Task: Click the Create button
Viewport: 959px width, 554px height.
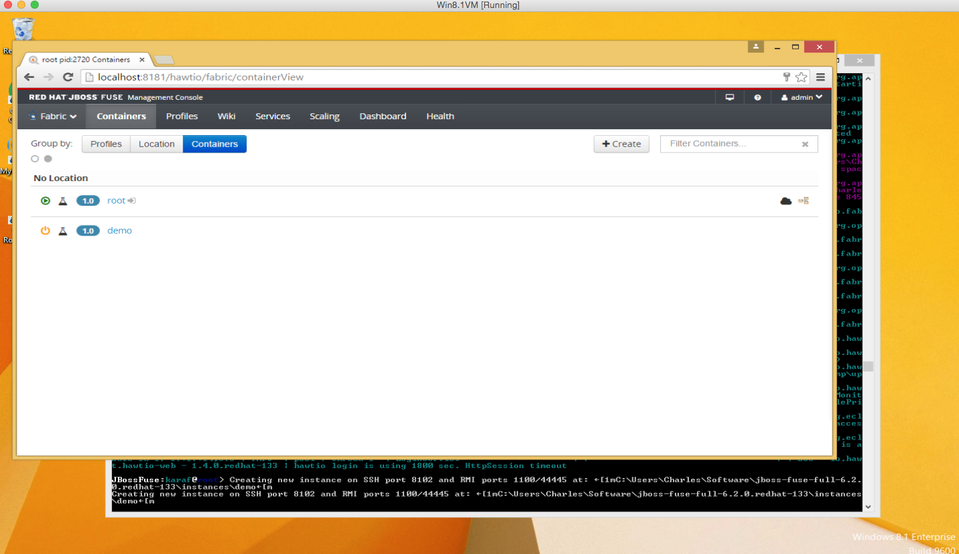Action: (622, 144)
